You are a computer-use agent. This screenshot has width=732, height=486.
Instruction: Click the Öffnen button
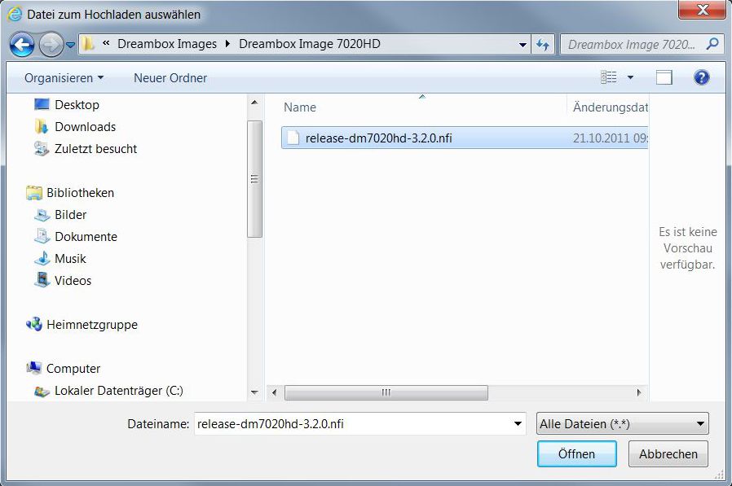[576, 453]
